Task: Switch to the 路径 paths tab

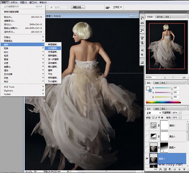Action: click(x=163, y=109)
